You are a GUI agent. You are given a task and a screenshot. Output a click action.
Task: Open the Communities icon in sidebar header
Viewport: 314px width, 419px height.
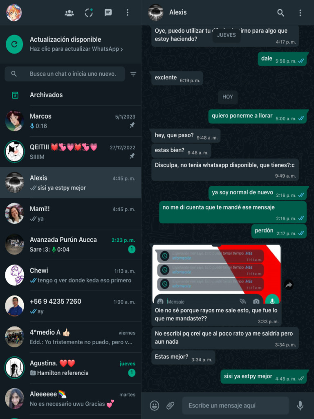click(x=70, y=13)
